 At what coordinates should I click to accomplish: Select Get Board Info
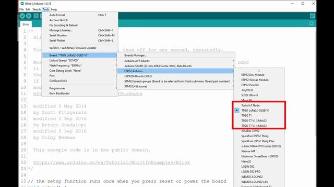pos(80,81)
